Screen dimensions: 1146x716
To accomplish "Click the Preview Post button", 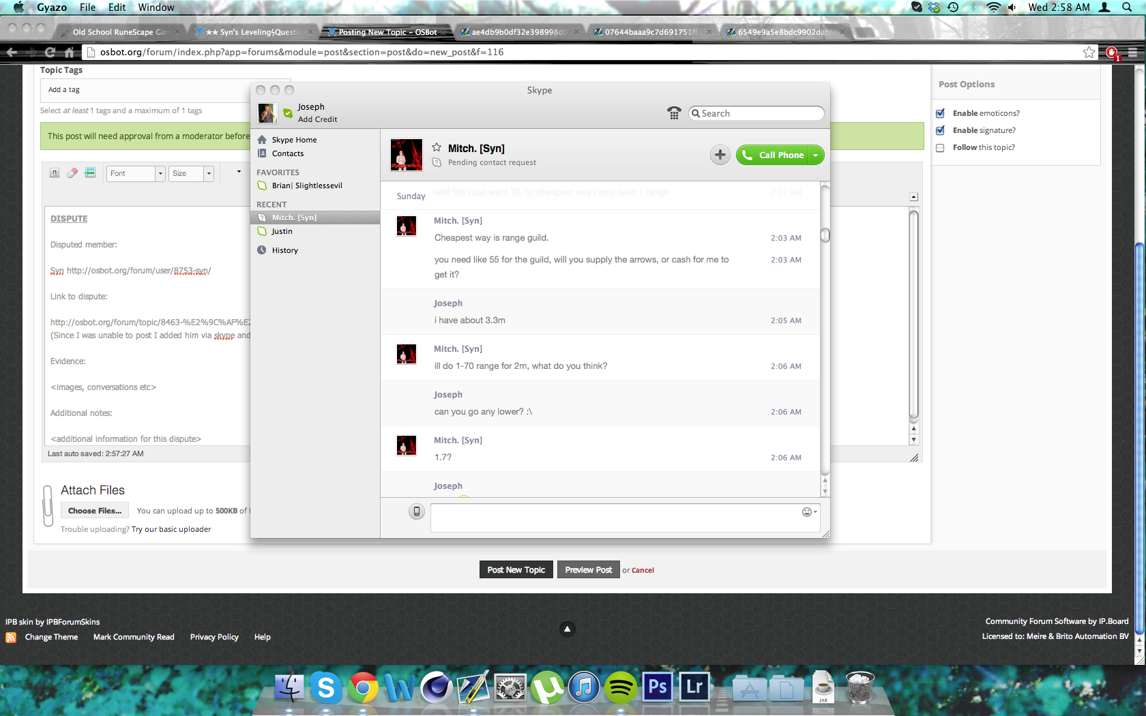I will coord(588,570).
